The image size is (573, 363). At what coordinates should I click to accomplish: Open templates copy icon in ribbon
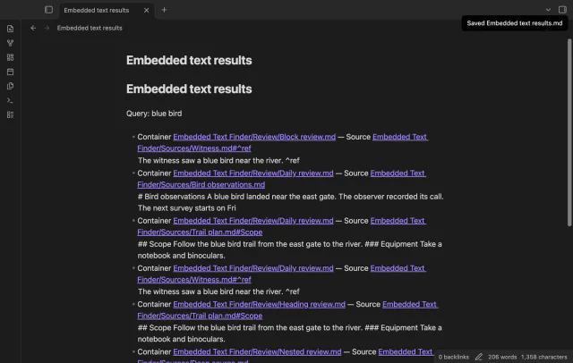coord(10,86)
